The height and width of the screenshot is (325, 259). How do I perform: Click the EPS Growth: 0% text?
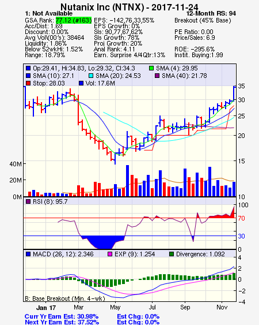117,26
